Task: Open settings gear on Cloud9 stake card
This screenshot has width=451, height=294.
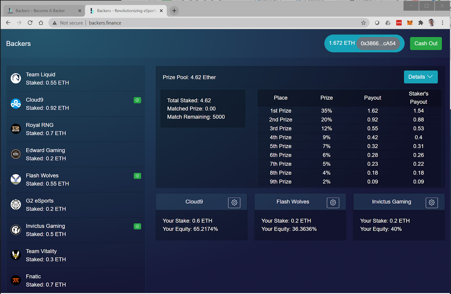Action: 234,202
